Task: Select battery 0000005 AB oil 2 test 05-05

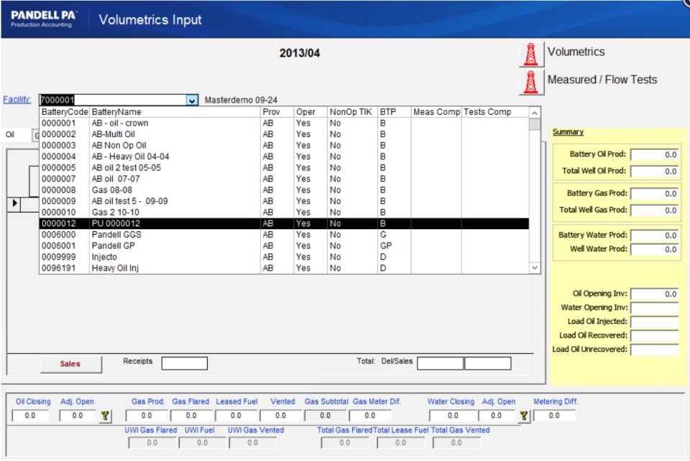Action: [x=285, y=168]
